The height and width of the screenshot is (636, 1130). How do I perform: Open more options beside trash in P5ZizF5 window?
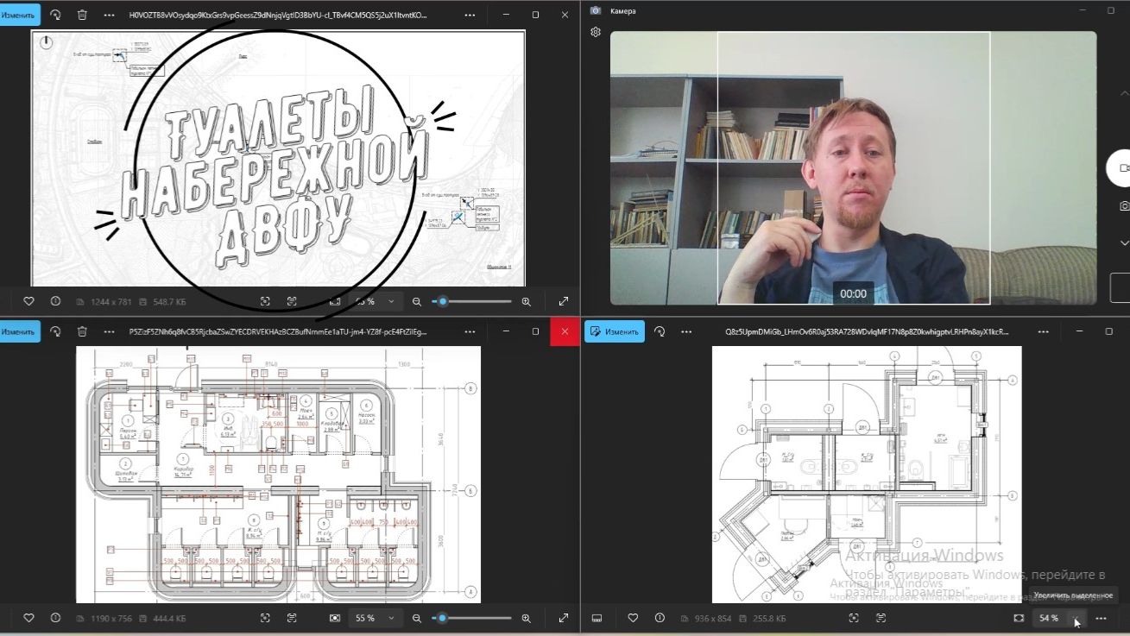pos(109,331)
